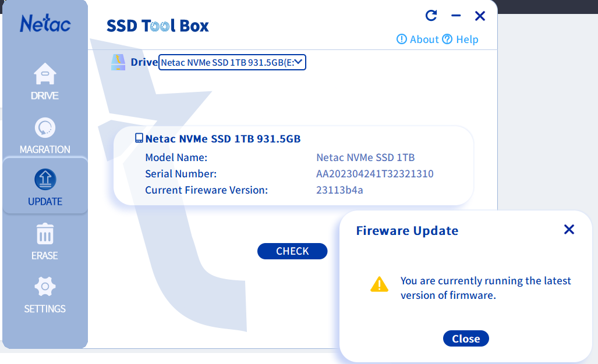Click the yellow warning triangle icon
The width and height of the screenshot is (598, 364).
pyautogui.click(x=379, y=284)
